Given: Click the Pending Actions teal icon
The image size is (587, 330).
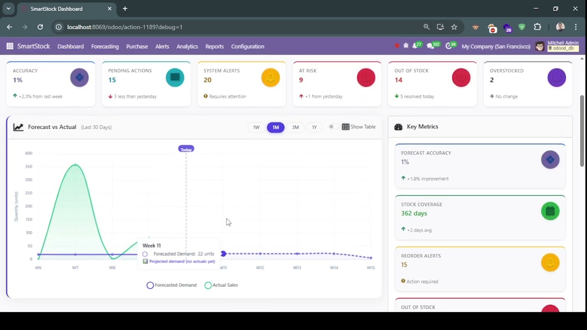Looking at the screenshot, I should [x=175, y=78].
